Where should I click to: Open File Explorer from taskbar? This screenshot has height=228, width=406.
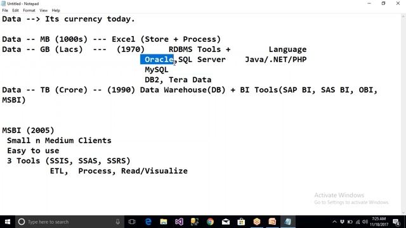(x=164, y=222)
